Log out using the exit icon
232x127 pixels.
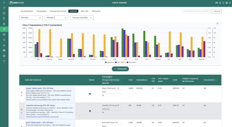(230, 3)
